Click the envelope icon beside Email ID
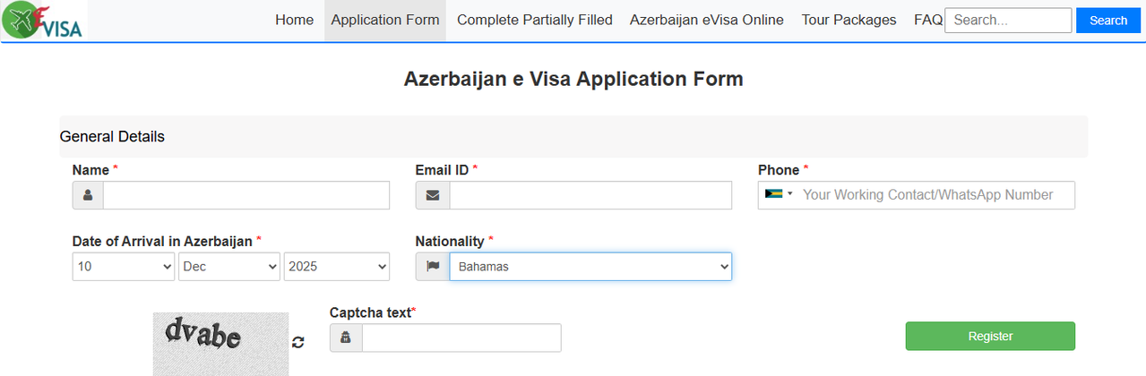Image resolution: width=1146 pixels, height=376 pixels. 433,195
